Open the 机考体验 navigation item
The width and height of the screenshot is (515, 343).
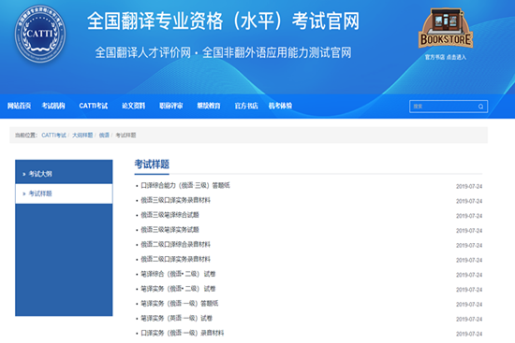[x=280, y=106]
